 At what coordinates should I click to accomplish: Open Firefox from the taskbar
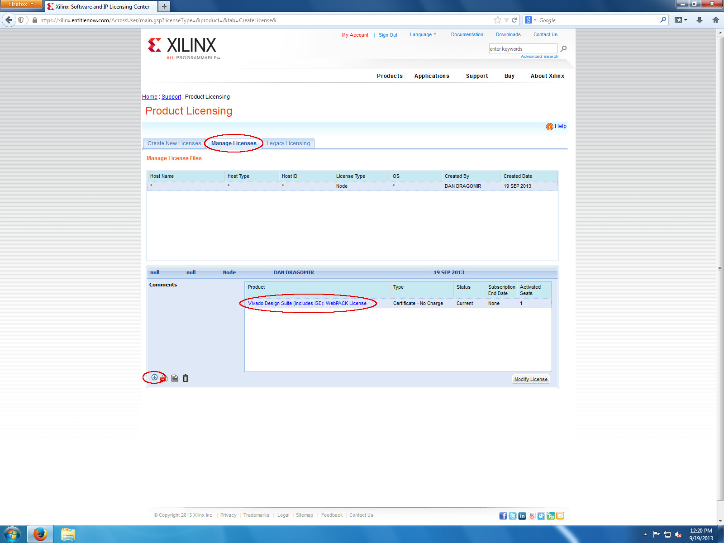(x=40, y=534)
